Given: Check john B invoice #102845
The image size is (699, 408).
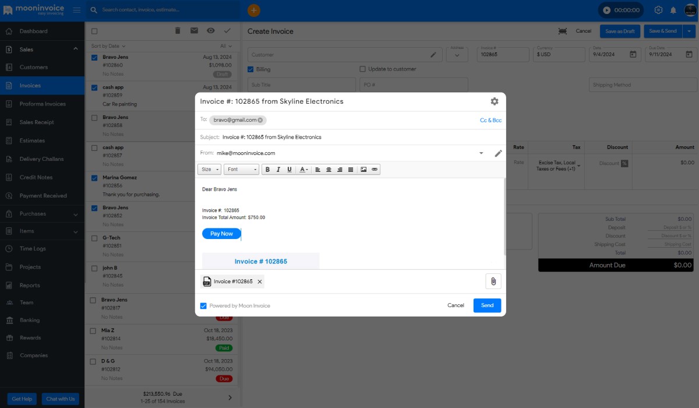Looking at the screenshot, I should pos(94,268).
